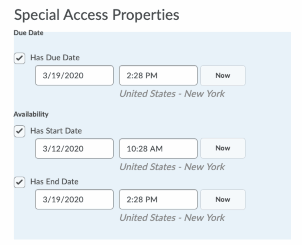Click the end date 3/19/2020 date field
The height and width of the screenshot is (245, 302).
pos(74,200)
